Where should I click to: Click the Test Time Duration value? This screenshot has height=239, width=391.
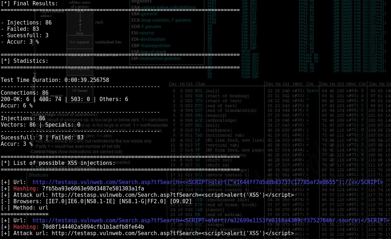coord(86,80)
